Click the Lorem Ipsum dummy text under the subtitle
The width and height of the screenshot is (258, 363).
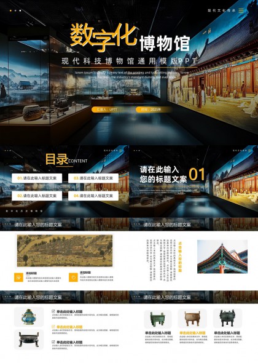(132, 75)
